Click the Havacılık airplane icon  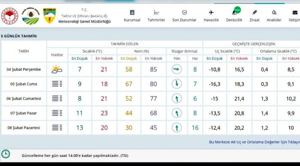[211, 13]
